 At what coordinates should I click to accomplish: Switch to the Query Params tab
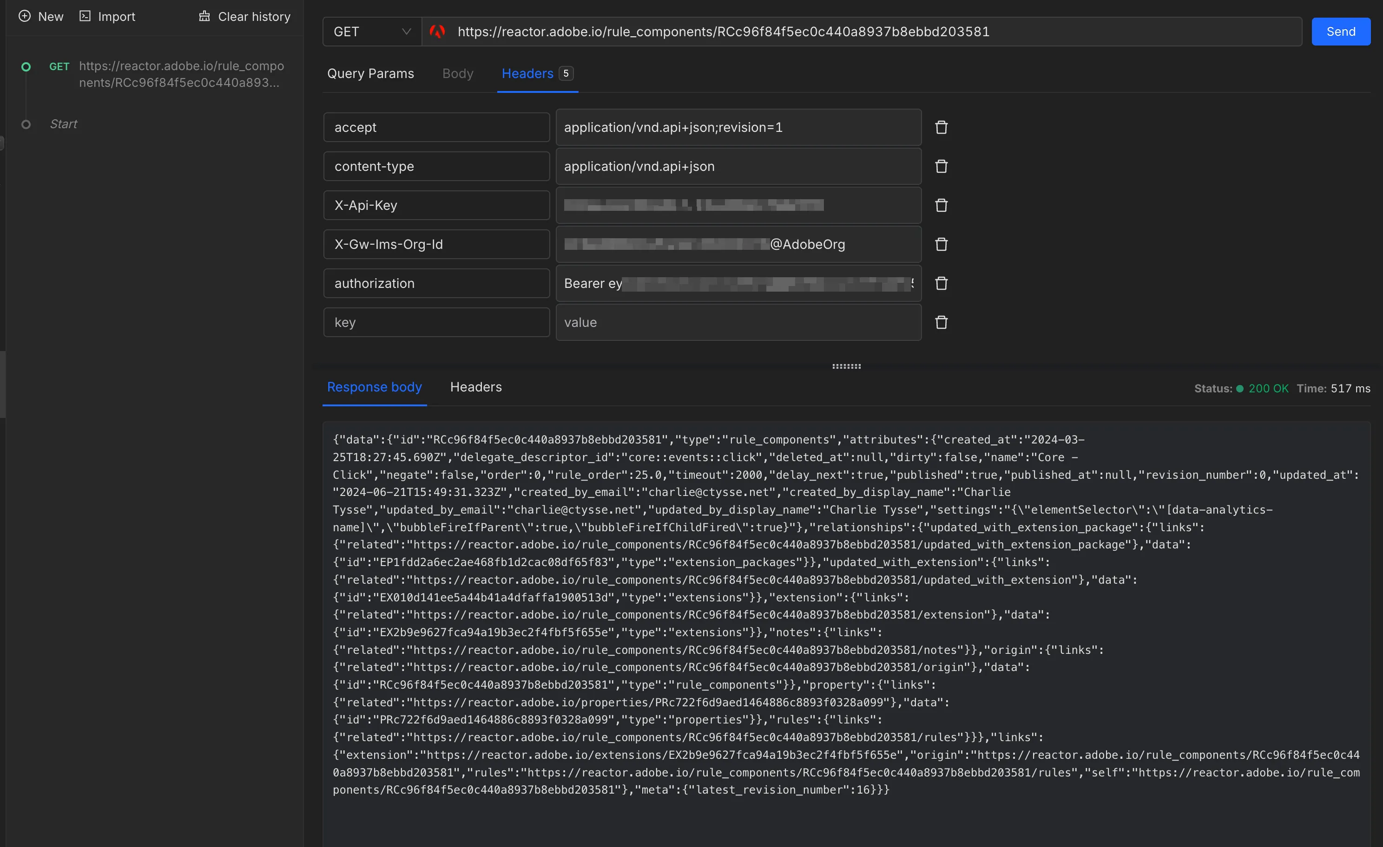[370, 73]
